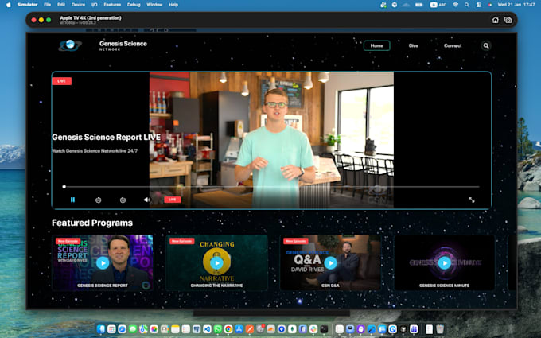Screen dimensions: 541x338
Task: Pause the live stream
Action: pyautogui.click(x=73, y=200)
